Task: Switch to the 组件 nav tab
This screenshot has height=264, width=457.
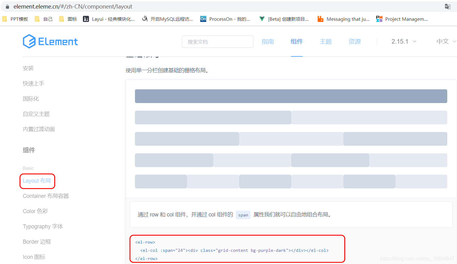Action: point(297,41)
